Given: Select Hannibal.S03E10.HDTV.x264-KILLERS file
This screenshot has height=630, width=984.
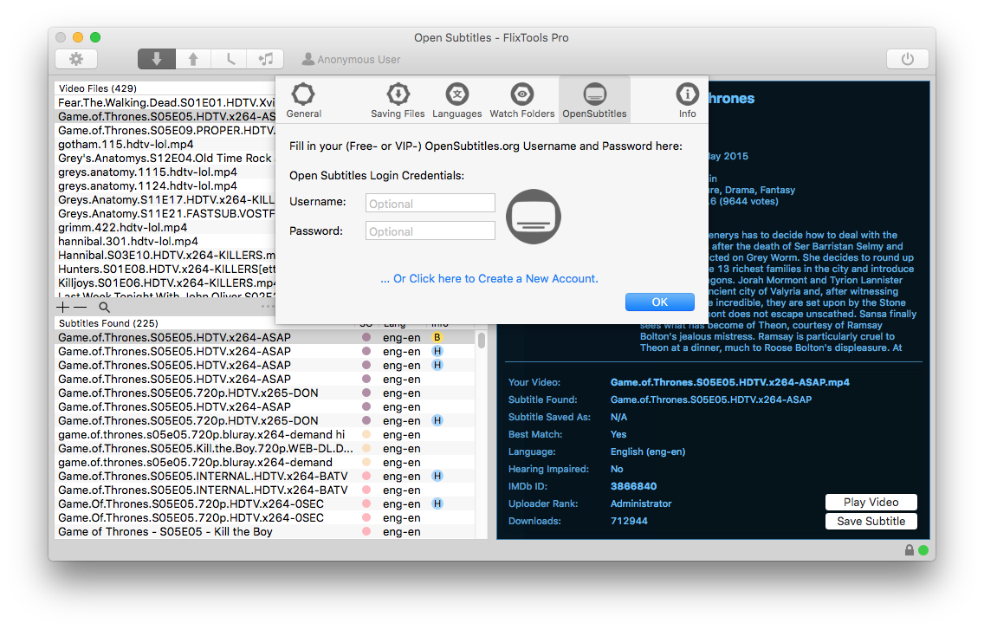Looking at the screenshot, I should [165, 255].
